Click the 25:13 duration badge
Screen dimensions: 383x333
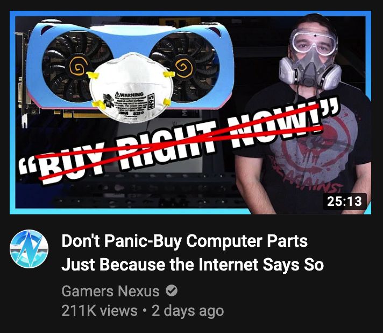345,202
